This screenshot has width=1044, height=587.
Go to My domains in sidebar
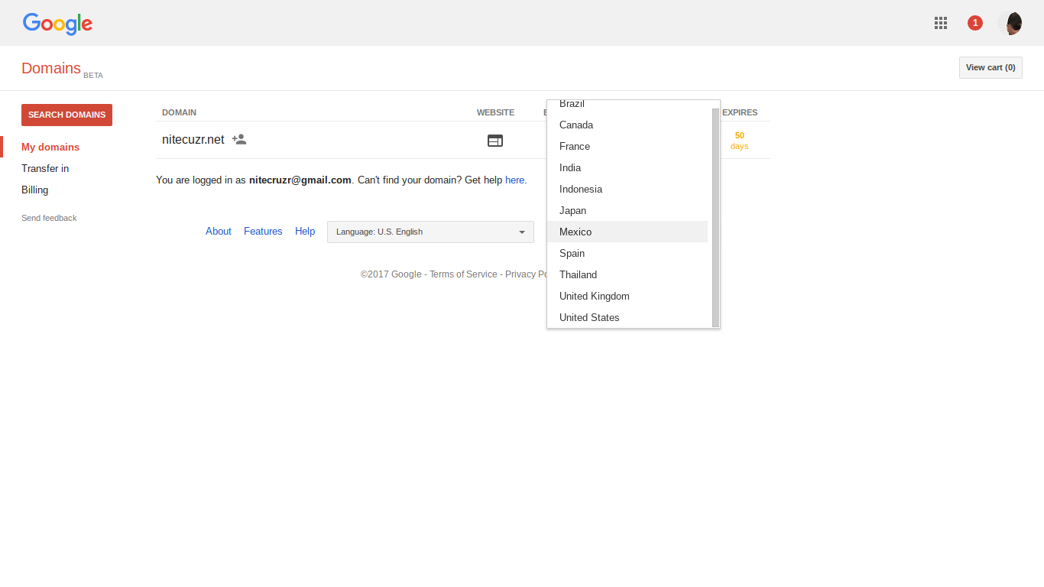50,147
